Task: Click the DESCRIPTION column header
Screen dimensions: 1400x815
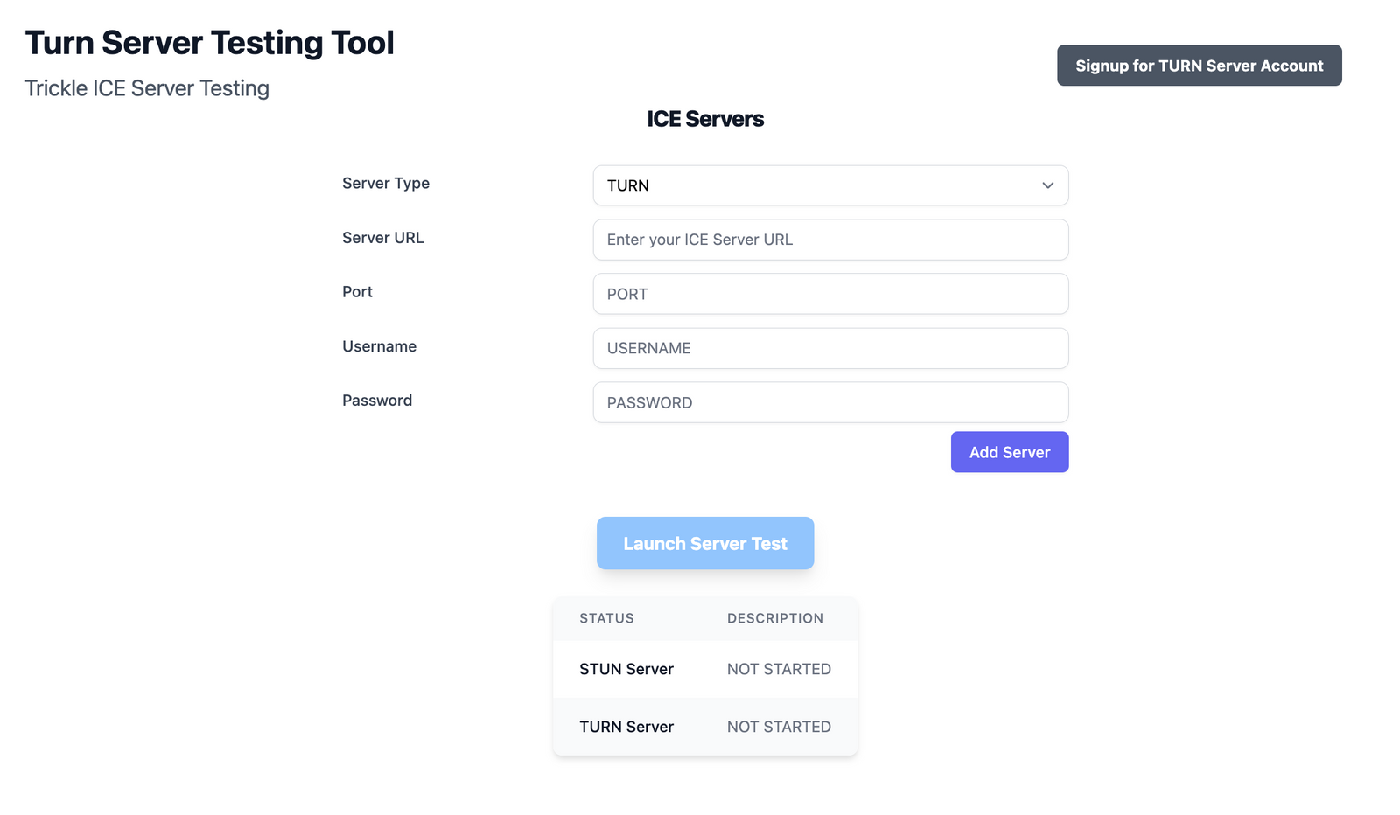Action: click(774, 618)
